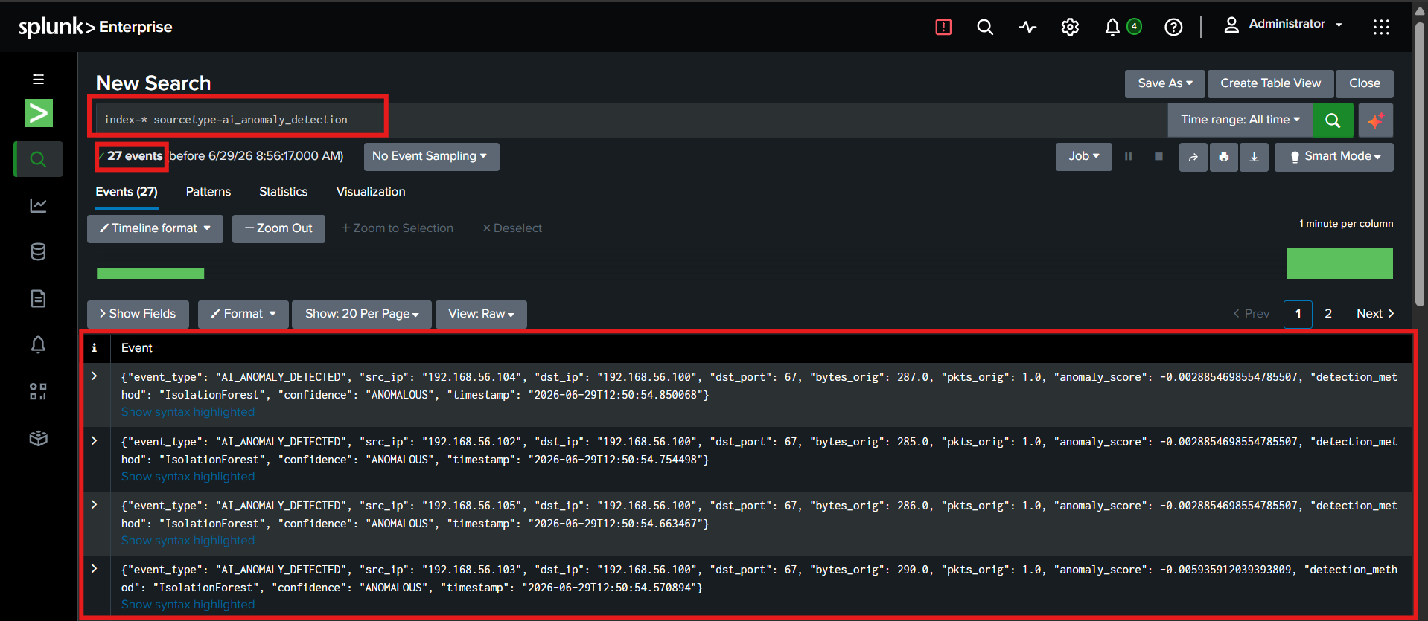Show syntax highlighted for 192.168.56.105 event
The image size is (1428, 621).
pyautogui.click(x=188, y=541)
